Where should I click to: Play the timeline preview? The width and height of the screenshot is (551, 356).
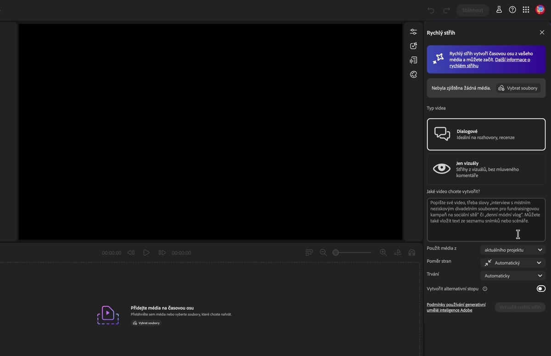[146, 253]
